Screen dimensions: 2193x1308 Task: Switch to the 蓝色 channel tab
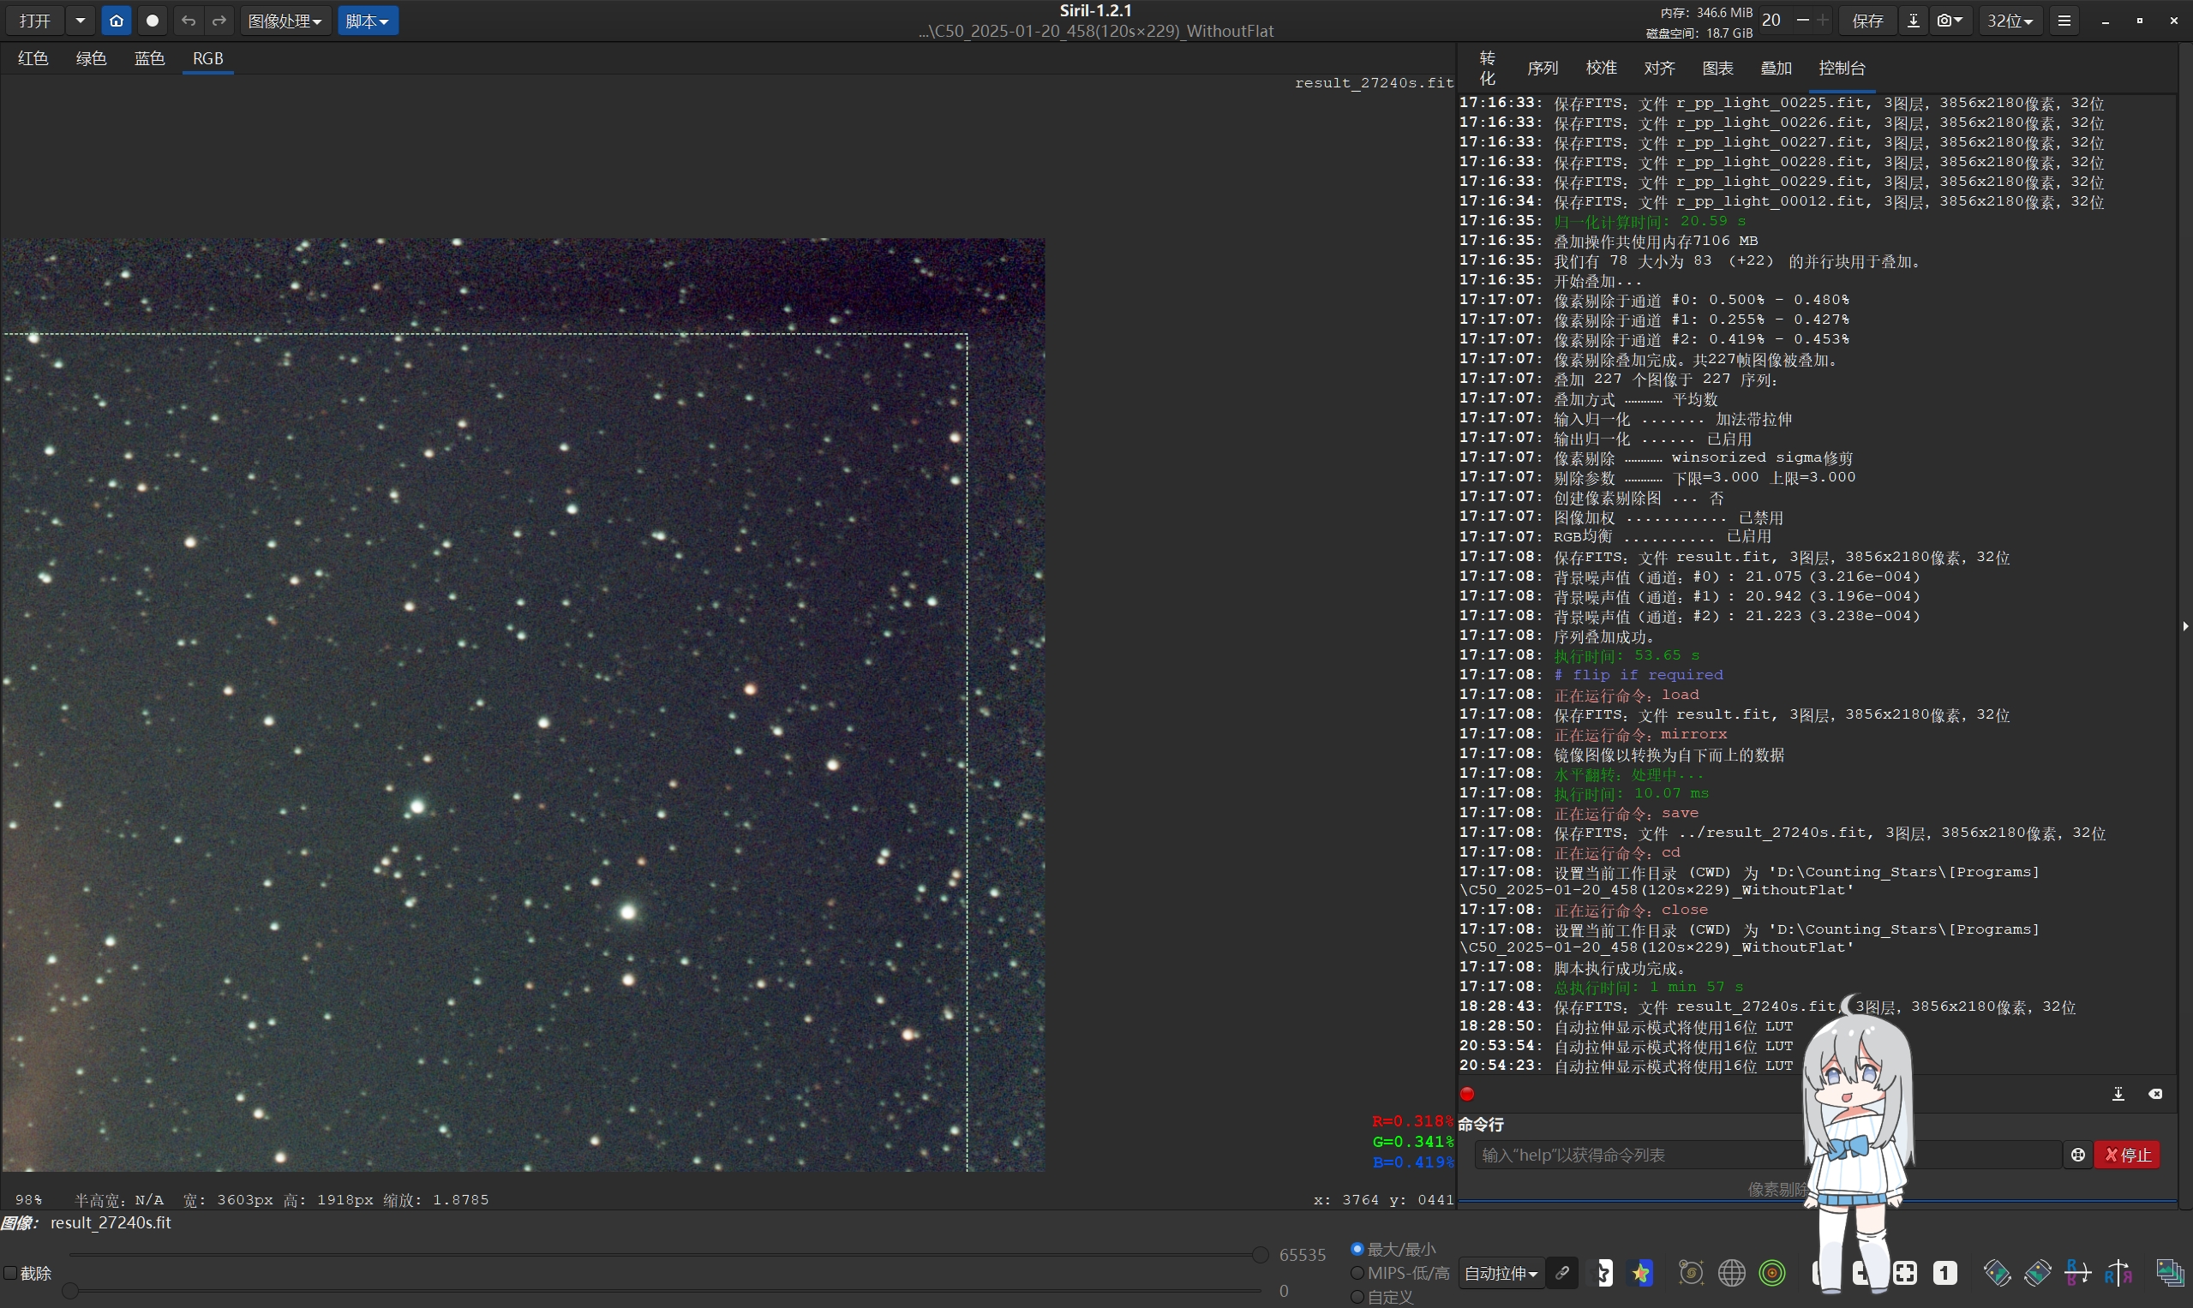coord(149,58)
